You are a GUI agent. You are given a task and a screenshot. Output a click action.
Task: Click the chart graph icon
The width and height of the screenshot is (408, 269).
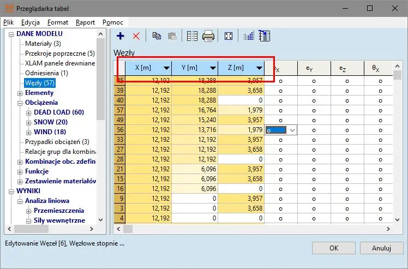249,36
